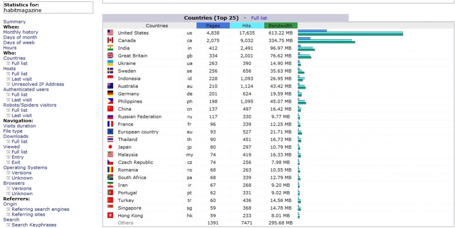This screenshot has width=455, height=228.
Task: Click the Great Britain flag icon
Action: point(110,55)
